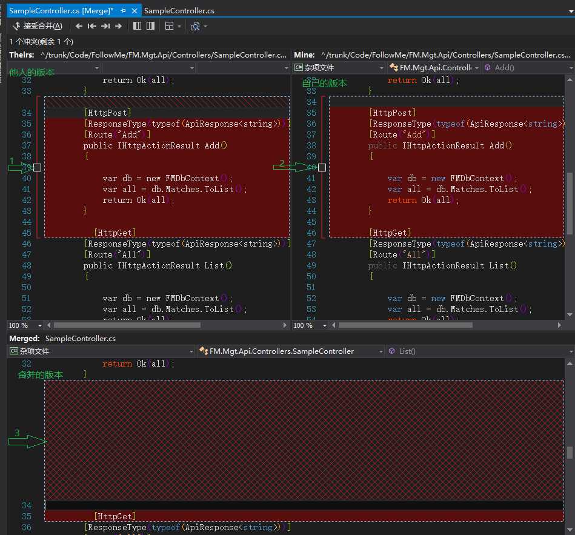Open Merged pane 杂项文件 project dropdown
Screen dimensions: 575x535
(x=102, y=351)
